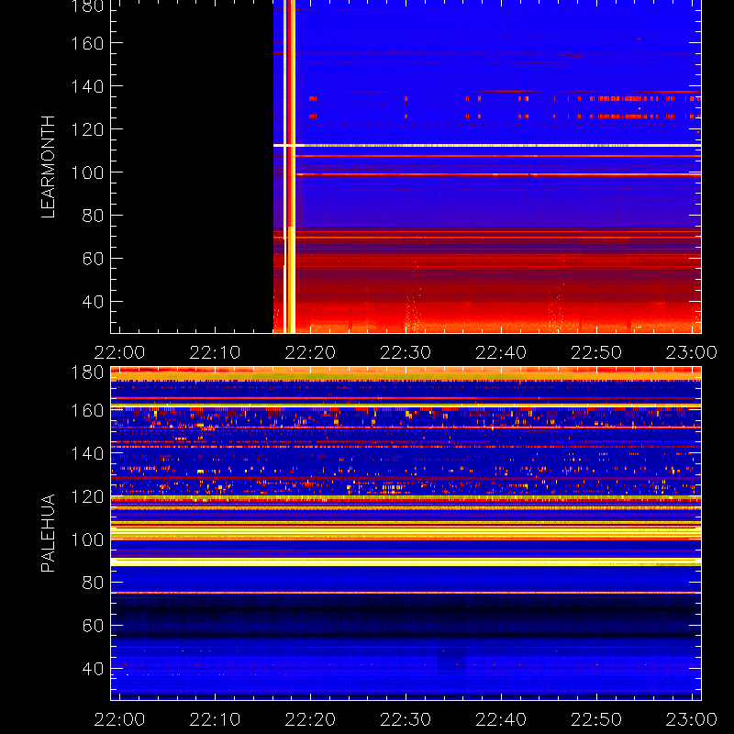
Task: Click the 22:50 time label of Palehua plot
Action: (596, 719)
